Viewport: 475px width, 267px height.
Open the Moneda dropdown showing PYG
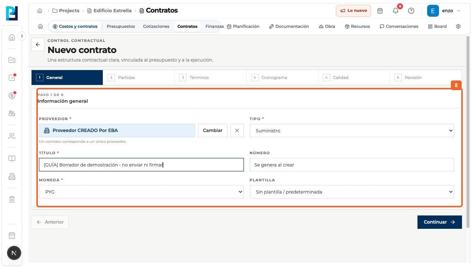tap(141, 192)
